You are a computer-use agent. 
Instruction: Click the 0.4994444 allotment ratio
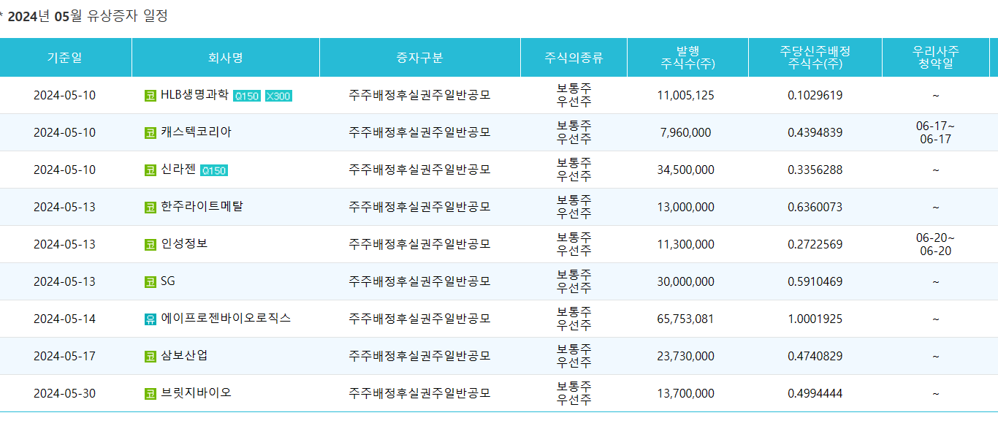point(815,394)
